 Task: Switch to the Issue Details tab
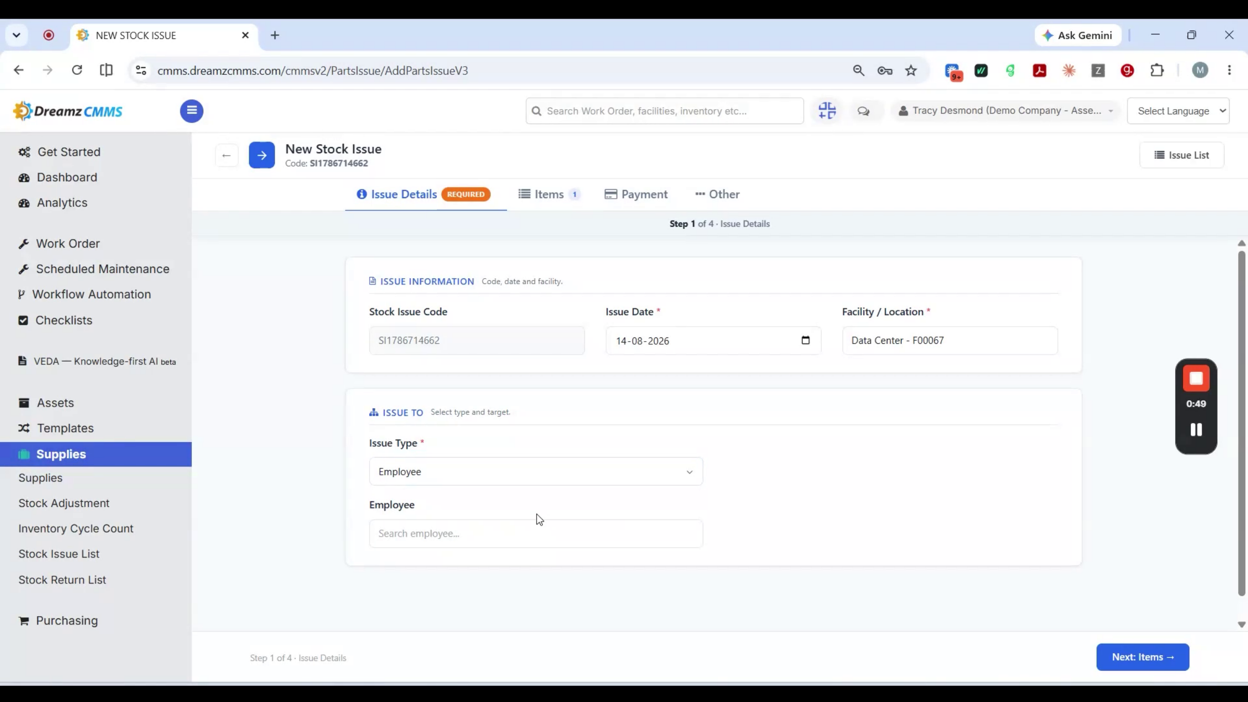[423, 194]
